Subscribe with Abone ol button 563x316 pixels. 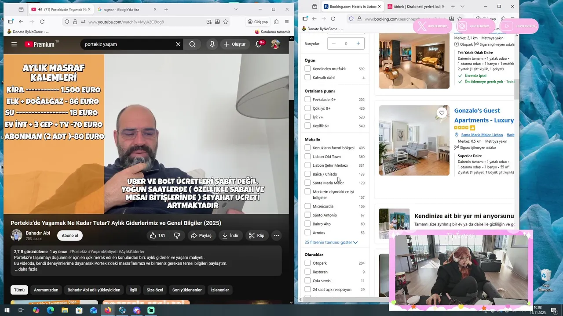(x=70, y=236)
